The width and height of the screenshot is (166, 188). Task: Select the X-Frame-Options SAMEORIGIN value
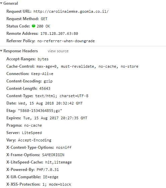click(x=53, y=155)
